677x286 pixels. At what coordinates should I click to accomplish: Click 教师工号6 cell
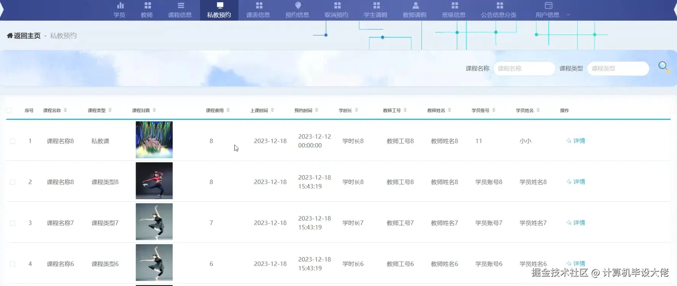tap(400, 264)
